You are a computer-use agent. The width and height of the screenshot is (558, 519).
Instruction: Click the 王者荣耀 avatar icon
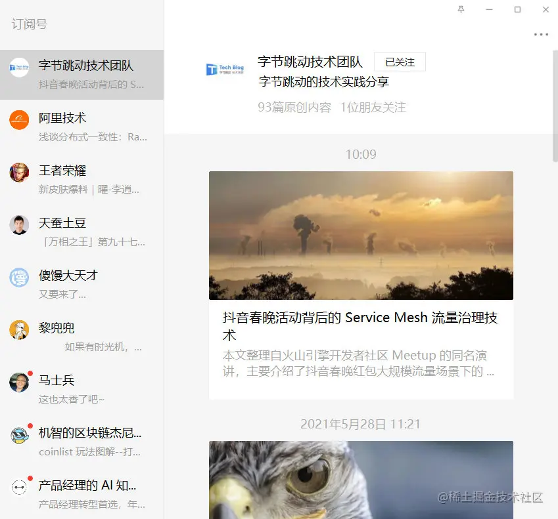(19, 173)
